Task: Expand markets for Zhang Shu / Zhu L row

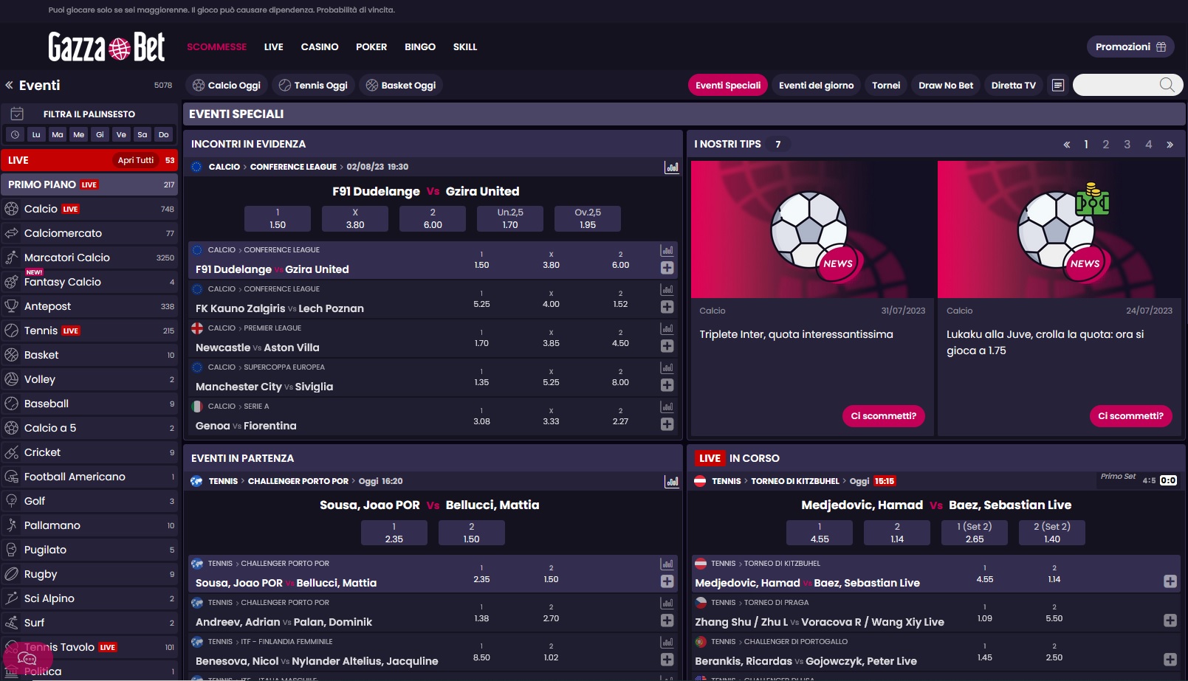Action: (x=1170, y=620)
